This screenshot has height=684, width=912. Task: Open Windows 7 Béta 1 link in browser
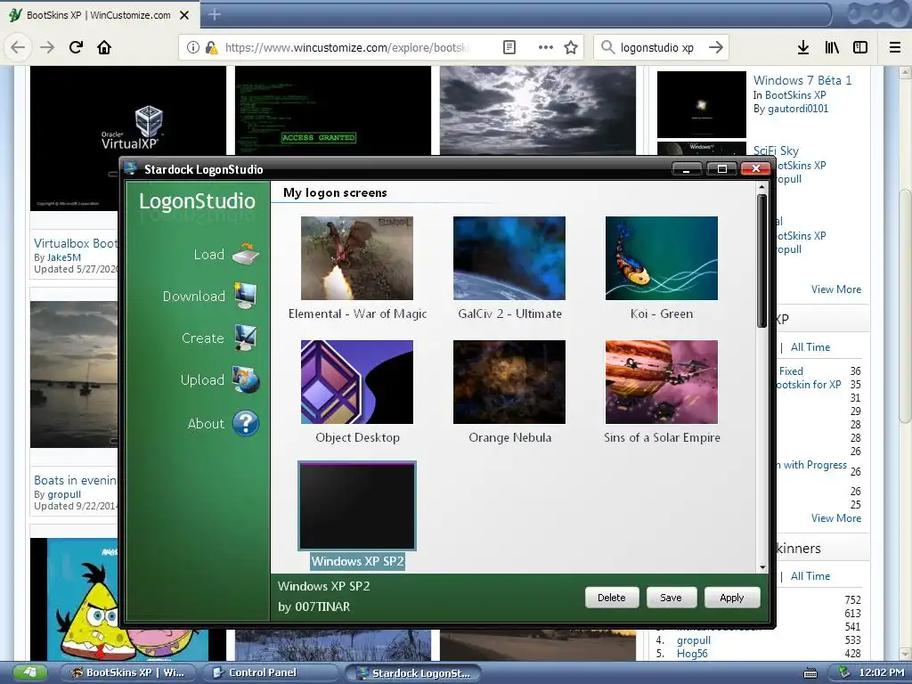[x=802, y=80]
